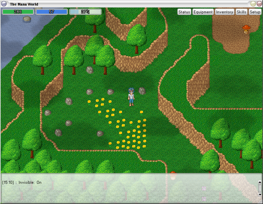Open the Equipment window

coord(203,12)
